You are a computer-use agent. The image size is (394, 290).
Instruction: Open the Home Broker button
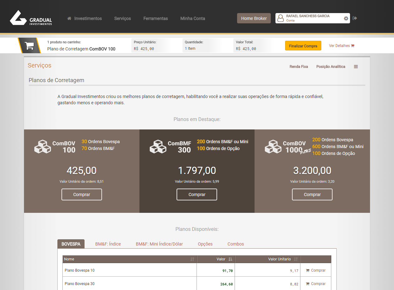(254, 18)
